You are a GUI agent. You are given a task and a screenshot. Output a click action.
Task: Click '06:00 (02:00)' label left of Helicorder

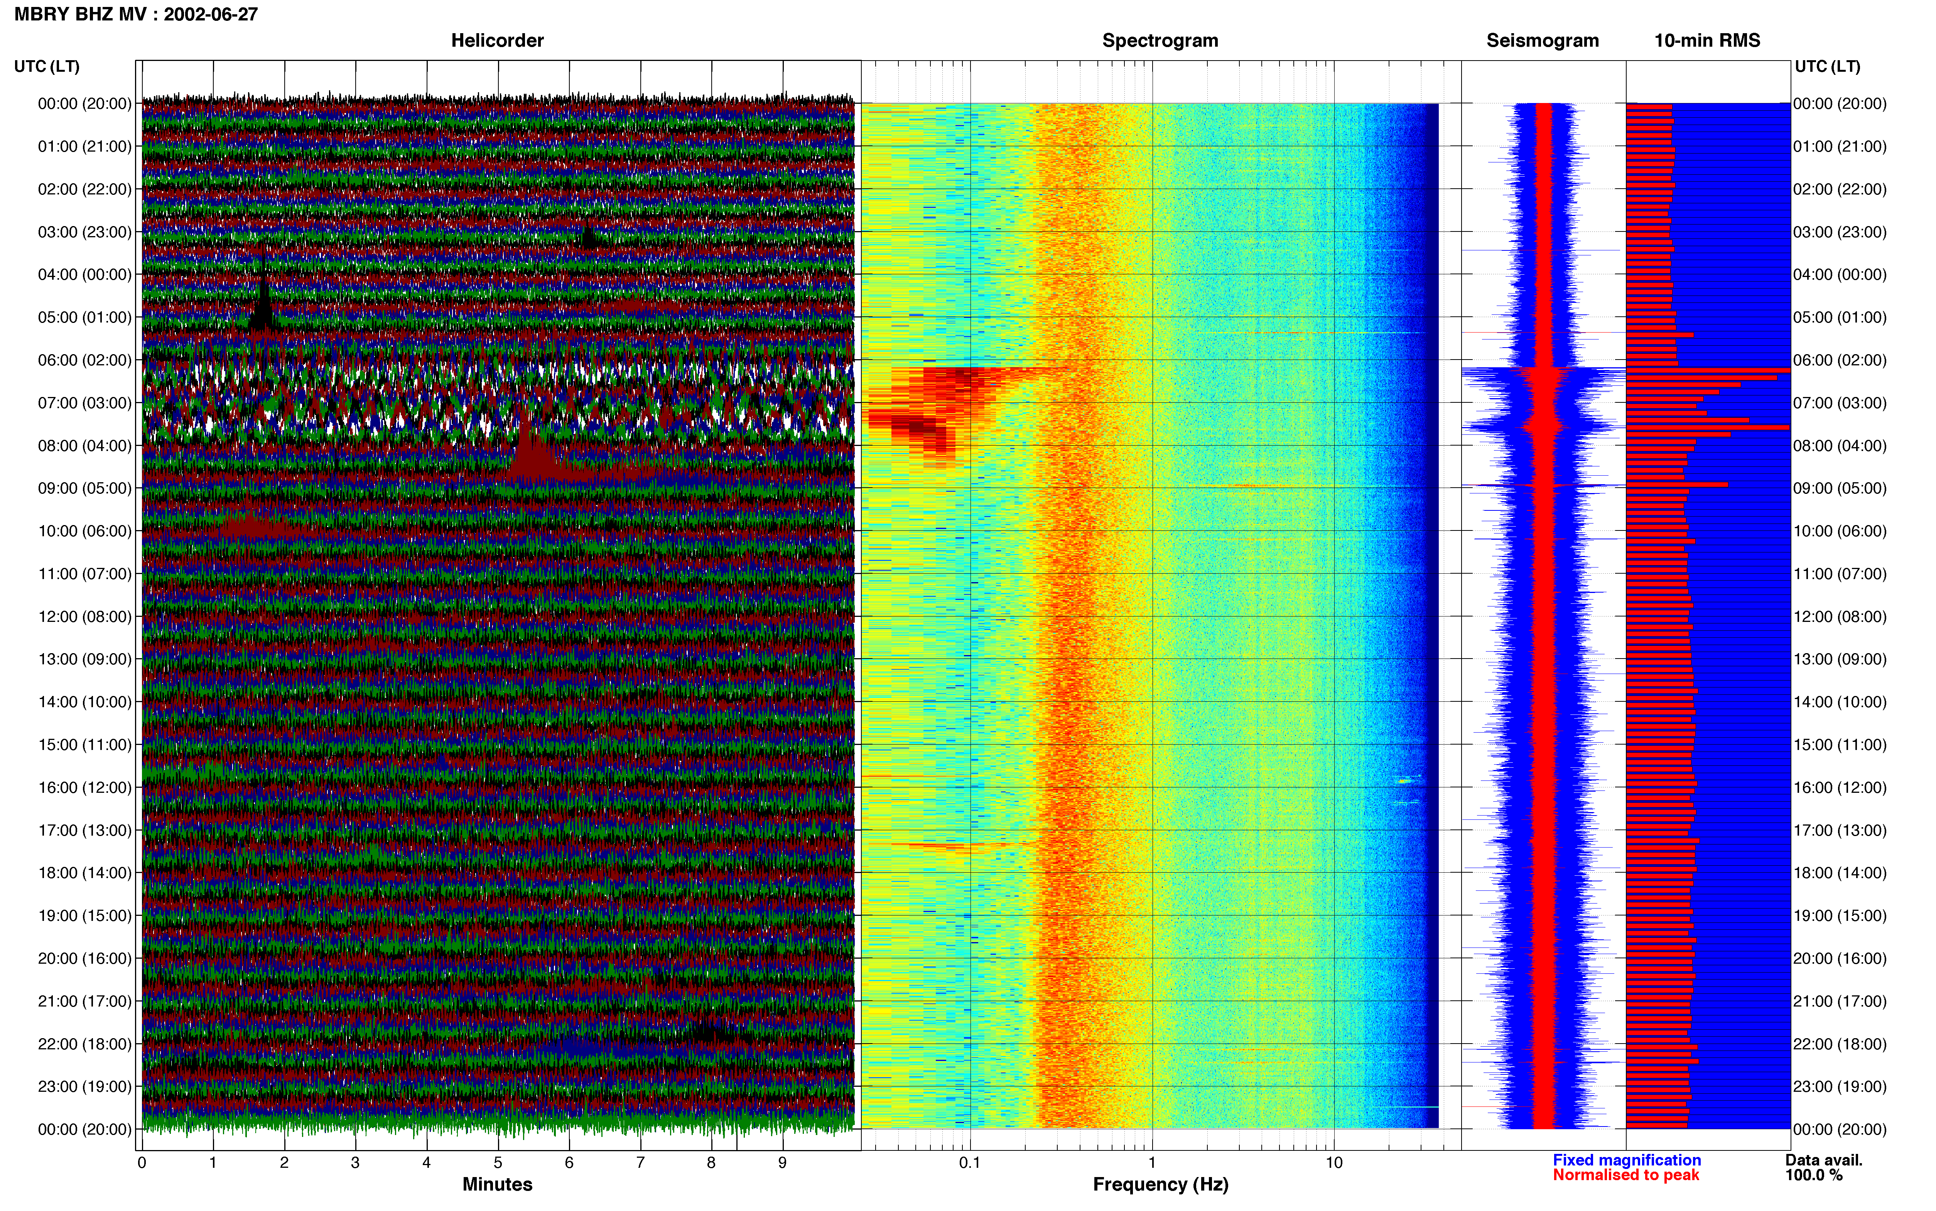[85, 360]
